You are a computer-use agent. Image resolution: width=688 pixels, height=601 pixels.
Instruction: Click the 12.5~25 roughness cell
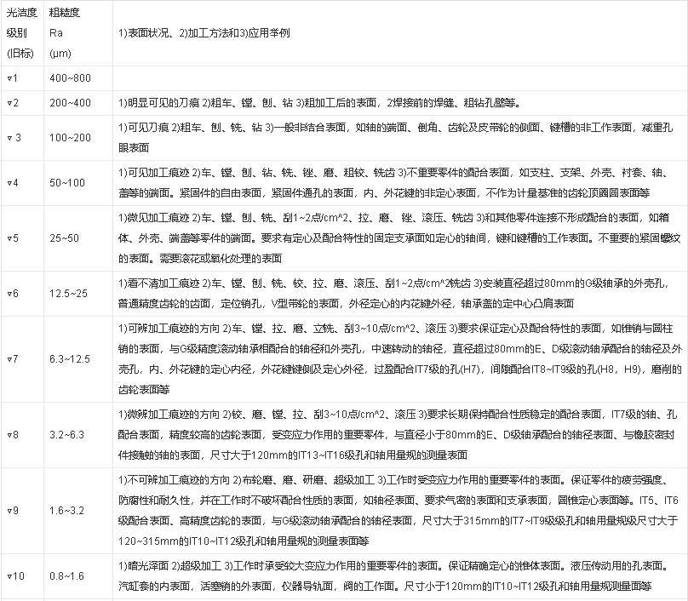coord(67,294)
